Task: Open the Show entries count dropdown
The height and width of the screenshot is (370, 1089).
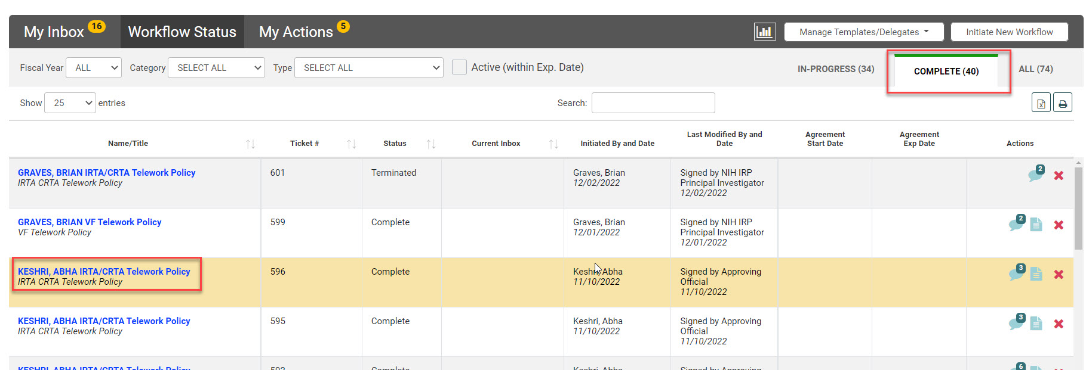Action: [x=70, y=103]
